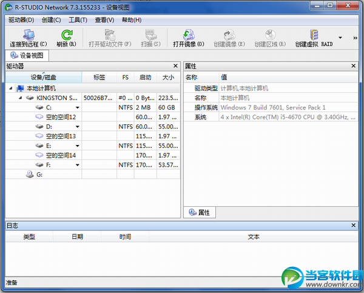Open the 工具(T) menu
The width and height of the screenshot is (364, 293).
[x=78, y=20]
